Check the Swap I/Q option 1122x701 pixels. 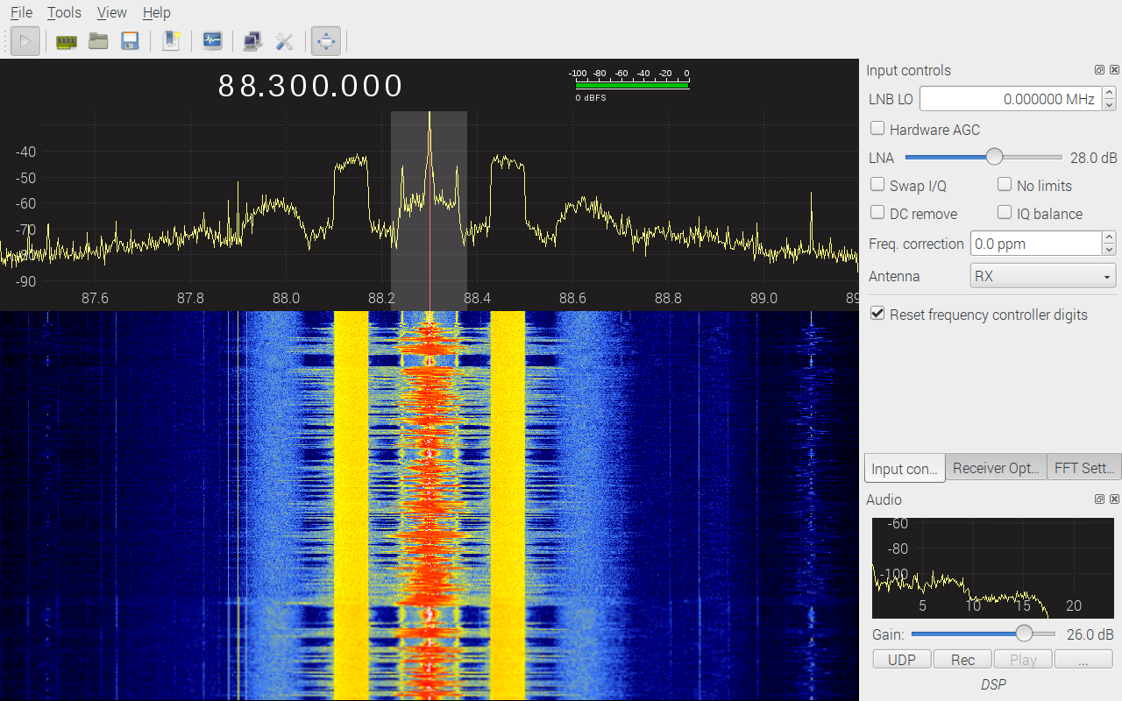tap(877, 185)
